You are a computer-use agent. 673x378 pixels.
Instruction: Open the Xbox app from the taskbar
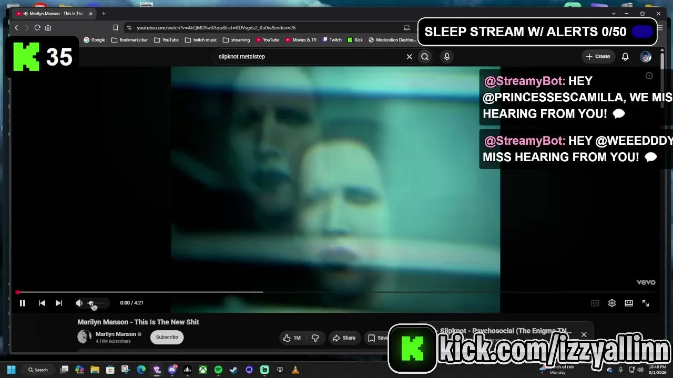pyautogui.click(x=202, y=370)
